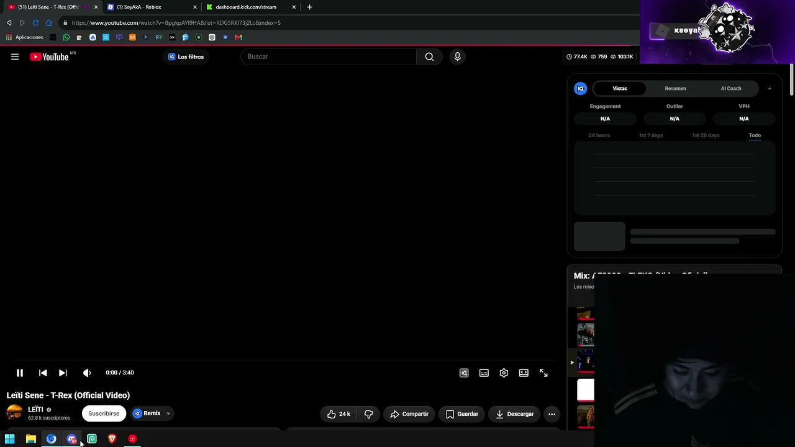Click the Engagement N/A value pill
Image resolution: width=795 pixels, height=447 pixels.
(605, 119)
